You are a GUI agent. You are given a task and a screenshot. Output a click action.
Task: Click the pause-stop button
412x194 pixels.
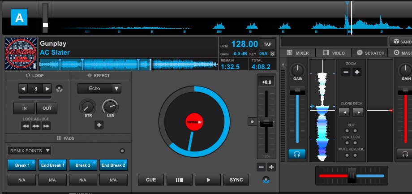pyautogui.click(x=180, y=180)
